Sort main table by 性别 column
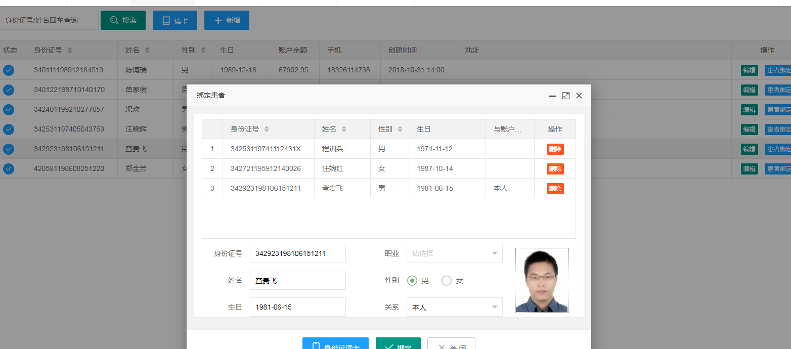This screenshot has width=791, height=349. click(x=203, y=51)
